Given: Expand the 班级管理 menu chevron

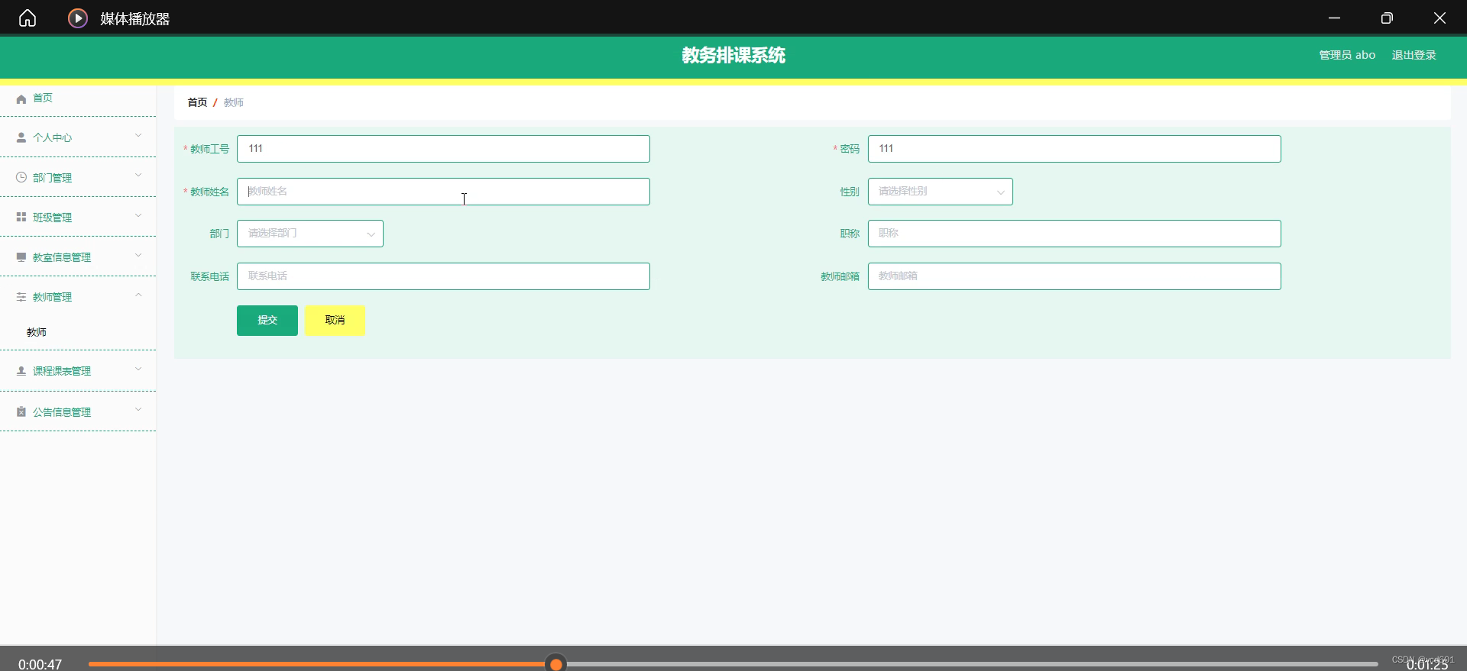Looking at the screenshot, I should 138,216.
